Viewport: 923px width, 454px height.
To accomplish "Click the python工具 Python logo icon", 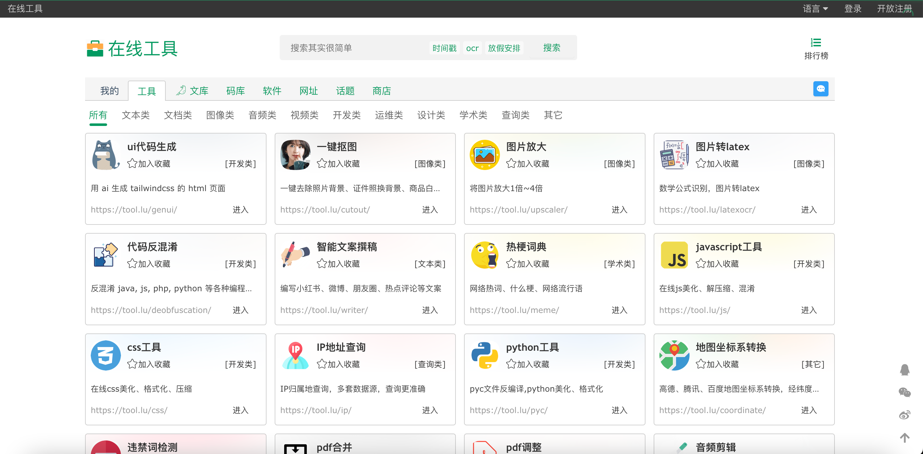I will pyautogui.click(x=484, y=355).
